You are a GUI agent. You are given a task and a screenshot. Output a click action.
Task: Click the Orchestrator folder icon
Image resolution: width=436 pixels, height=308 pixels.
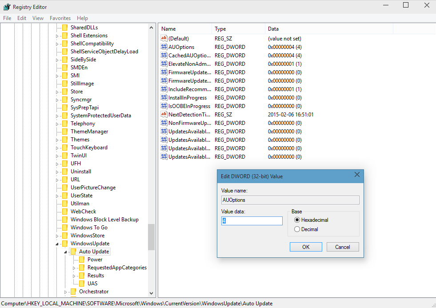point(73,292)
